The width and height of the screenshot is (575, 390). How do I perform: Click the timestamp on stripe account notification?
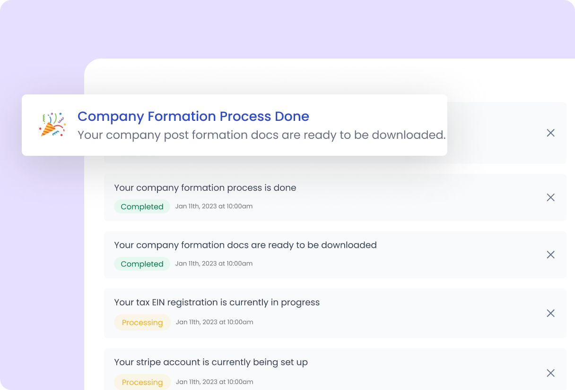coord(214,382)
